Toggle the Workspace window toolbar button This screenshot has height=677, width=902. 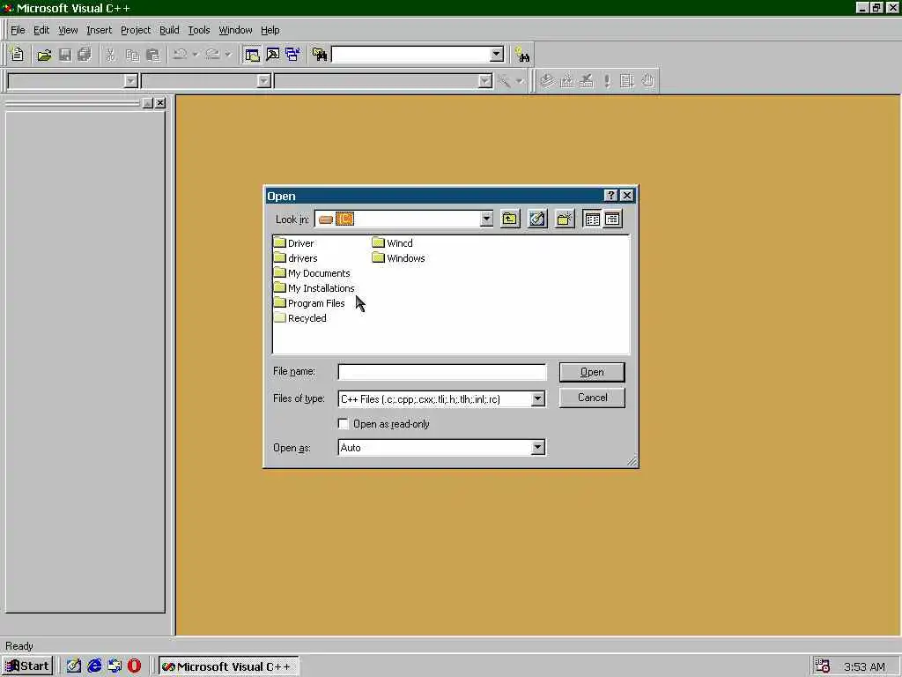pyautogui.click(x=252, y=55)
